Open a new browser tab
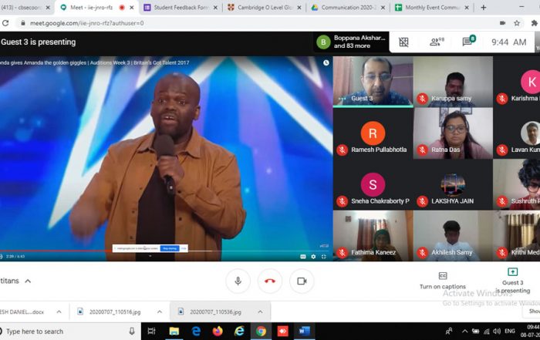Screen dimensions: 540x340 (484, 7)
